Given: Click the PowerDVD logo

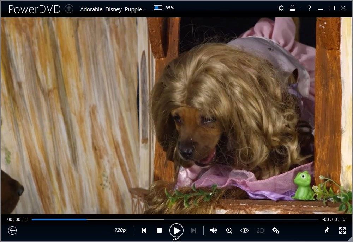Looking at the screenshot, I should pos(35,9).
